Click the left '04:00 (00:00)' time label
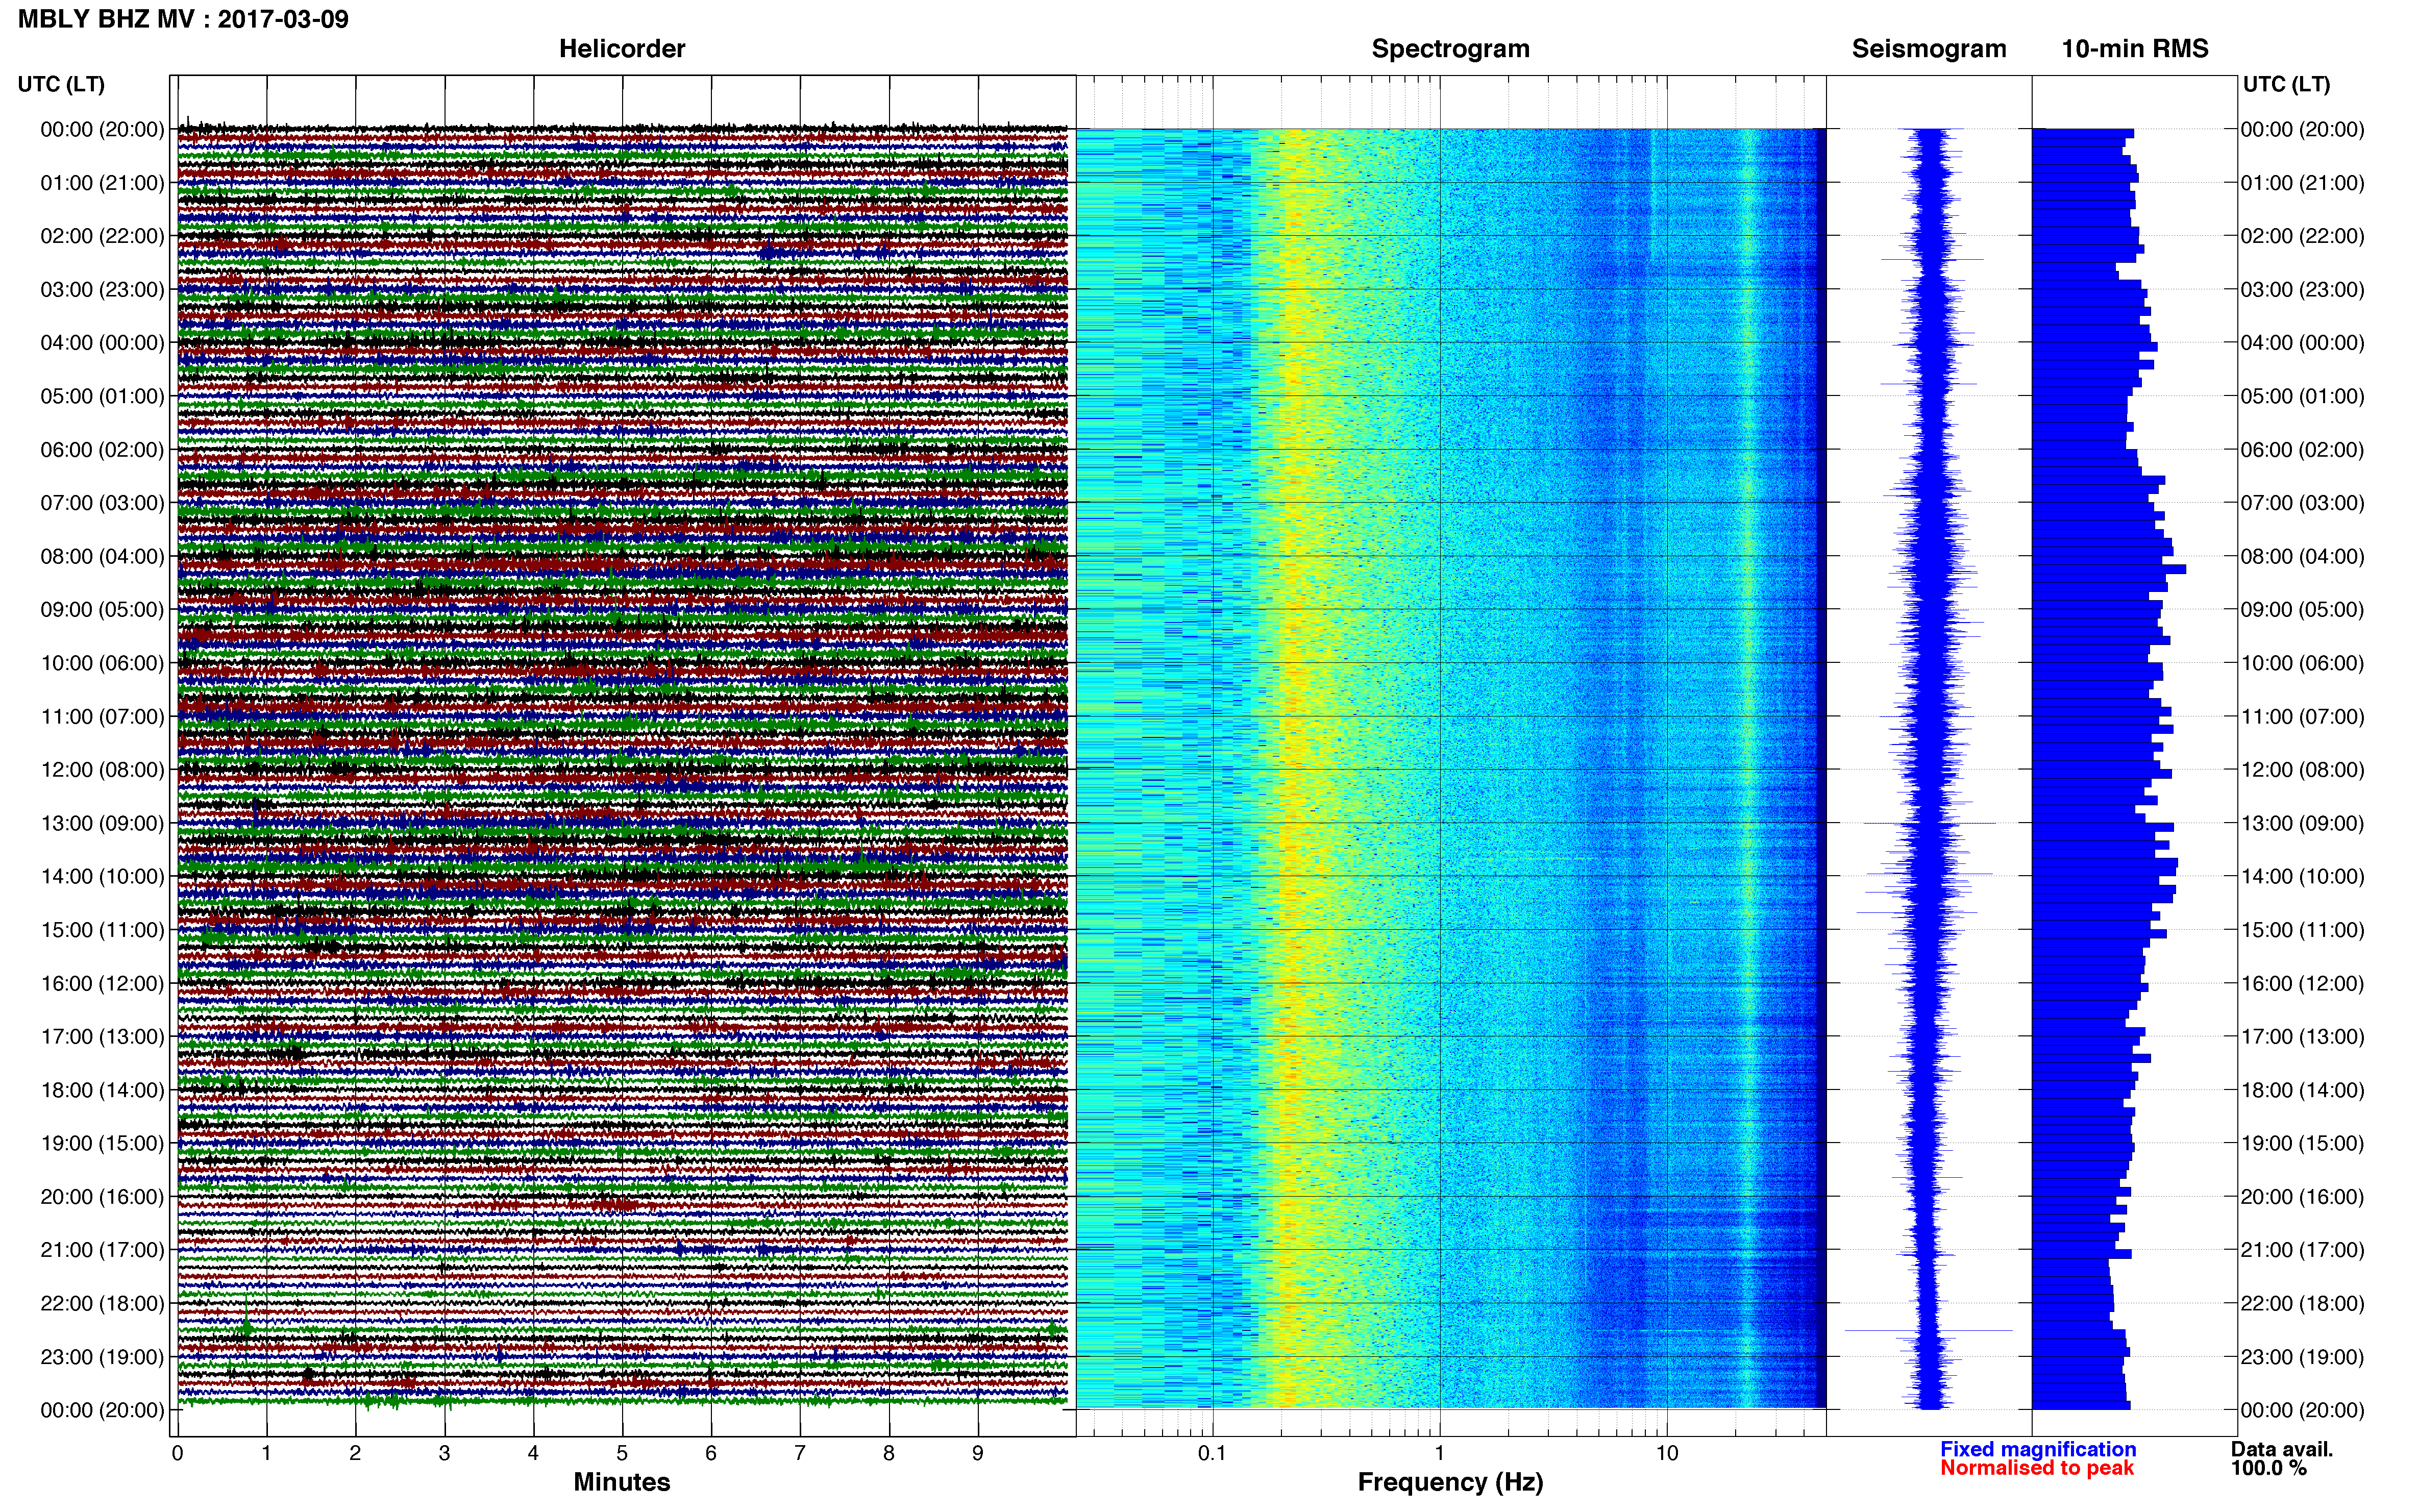This screenshot has width=2419, height=1512. pos(102,343)
